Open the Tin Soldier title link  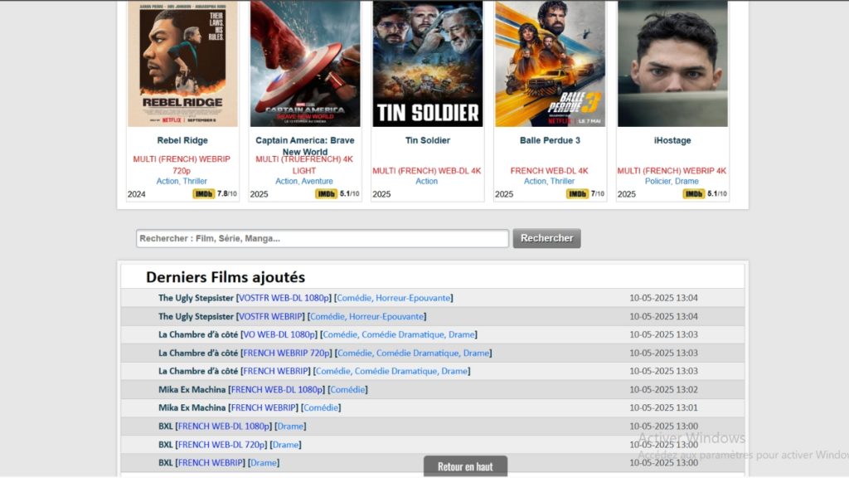click(x=427, y=140)
